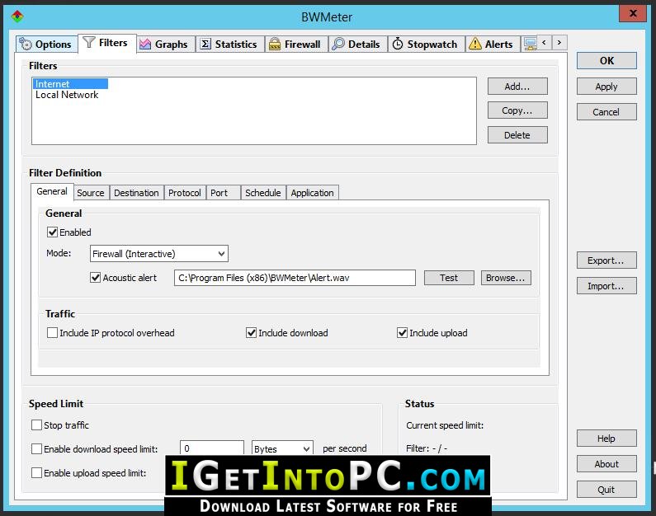Click the Apply button

point(606,87)
